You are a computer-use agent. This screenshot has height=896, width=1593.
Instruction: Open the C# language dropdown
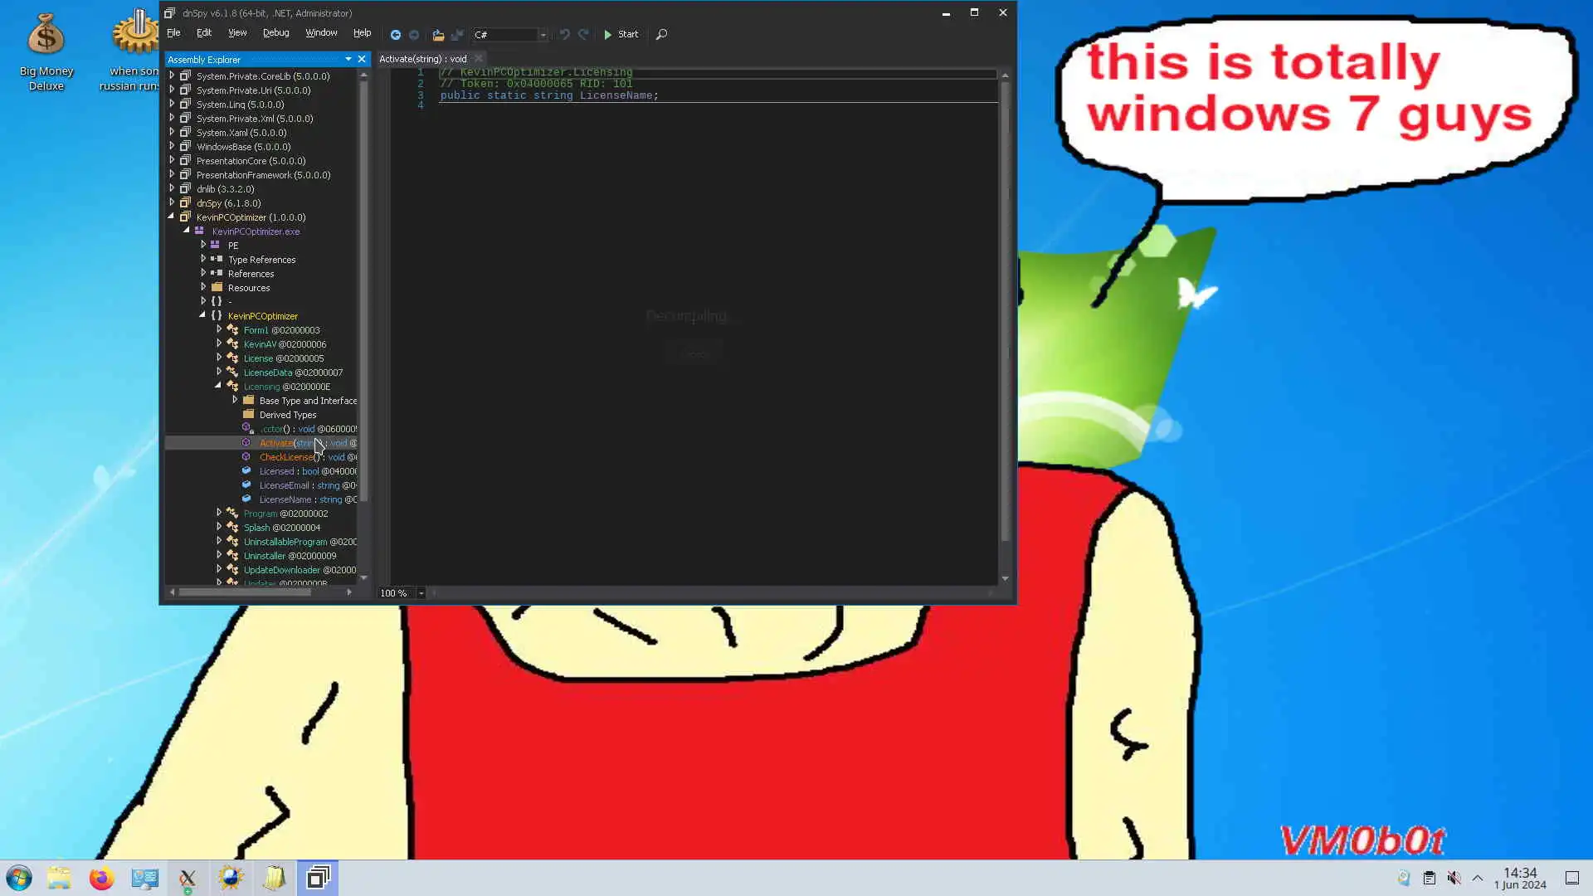coord(543,35)
